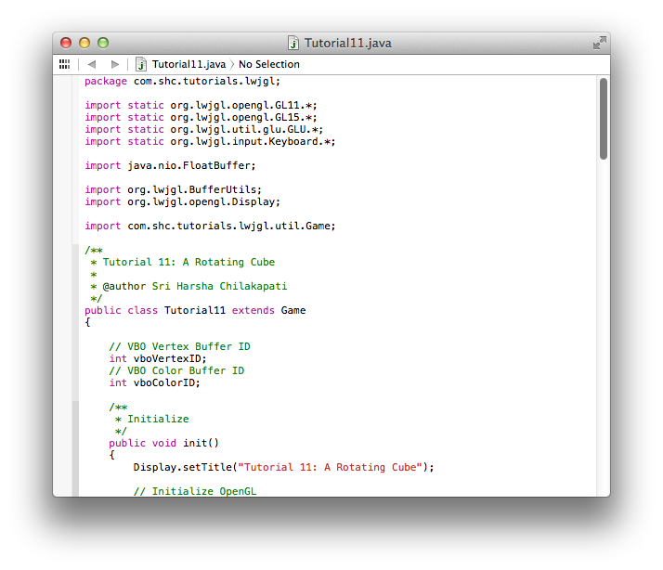Click the folding ribbon beside the init method
The image size is (663, 570).
pos(75,448)
